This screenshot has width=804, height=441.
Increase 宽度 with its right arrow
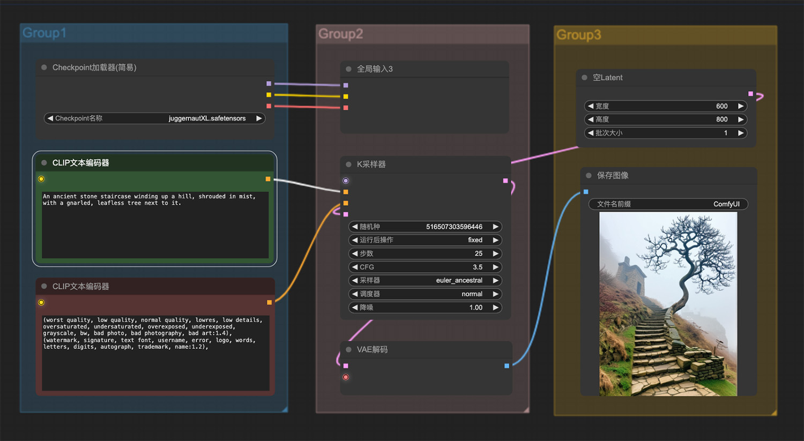click(741, 106)
